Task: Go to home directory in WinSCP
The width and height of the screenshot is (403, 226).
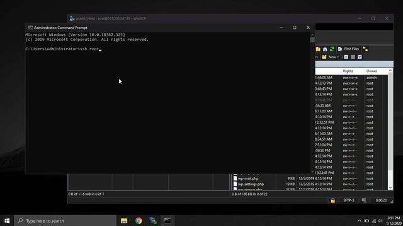Action: tap(325, 49)
